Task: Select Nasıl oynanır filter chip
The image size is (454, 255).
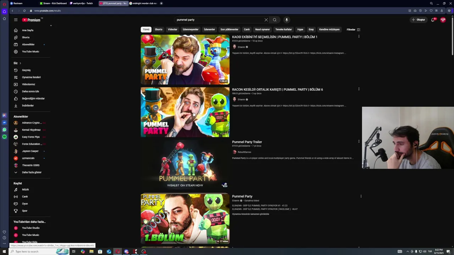Action: 262,29
